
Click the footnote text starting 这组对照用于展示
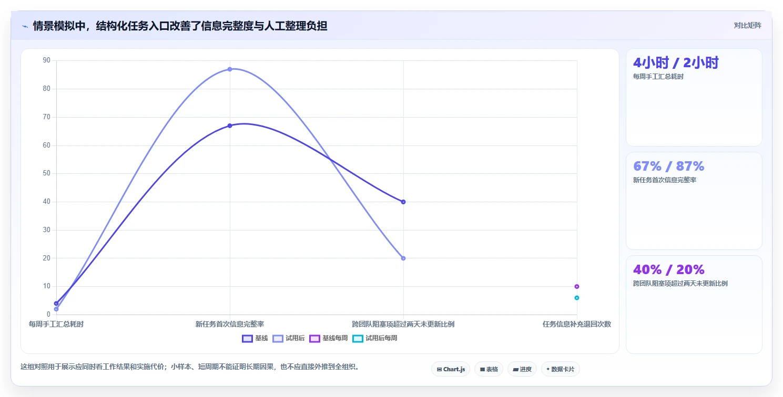[191, 367]
